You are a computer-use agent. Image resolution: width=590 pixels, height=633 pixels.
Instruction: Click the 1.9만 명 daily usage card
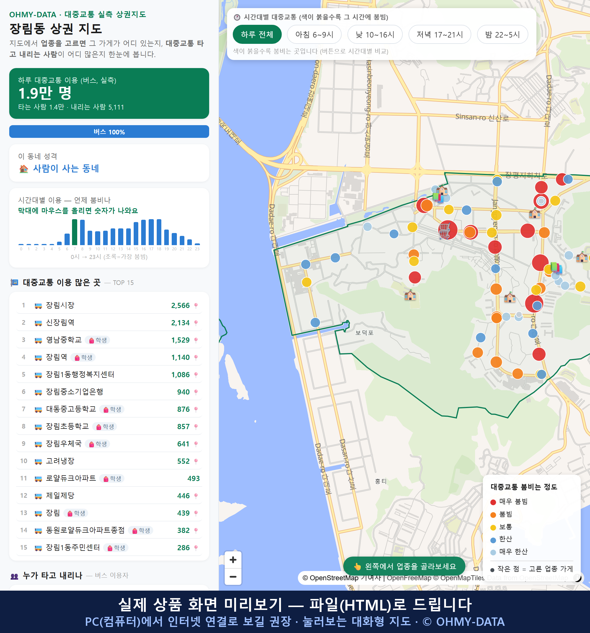(109, 93)
